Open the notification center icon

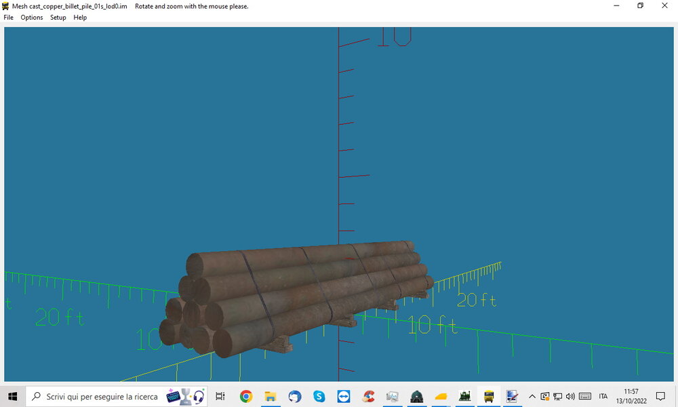(660, 396)
